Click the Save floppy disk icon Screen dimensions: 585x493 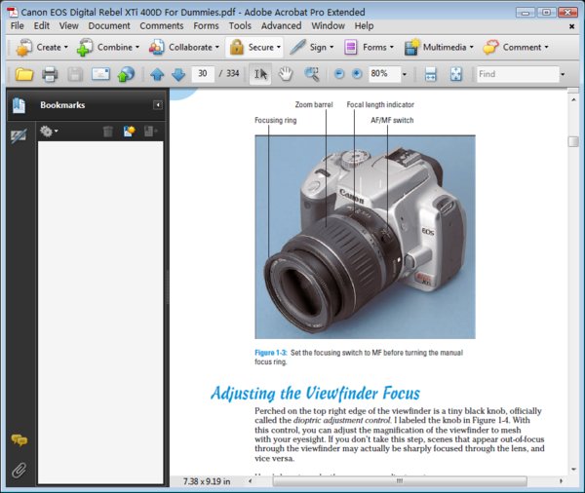(75, 74)
